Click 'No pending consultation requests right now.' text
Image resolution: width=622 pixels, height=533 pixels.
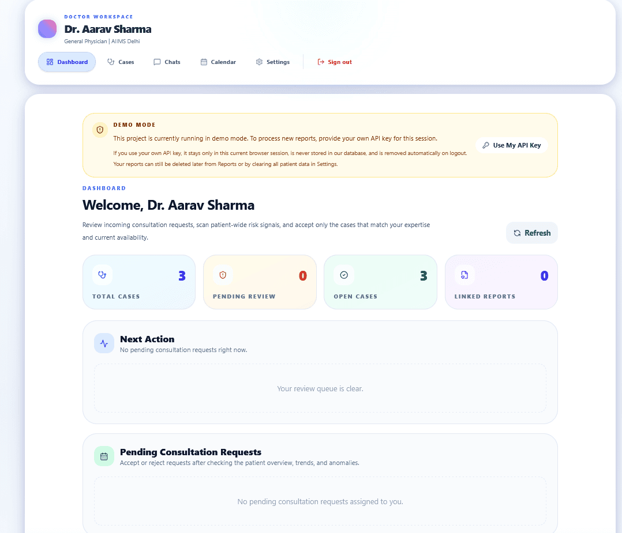coord(183,350)
